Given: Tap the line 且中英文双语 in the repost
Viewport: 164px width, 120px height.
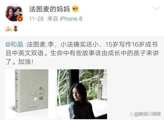Looking at the screenshot, I should pos(24,53).
